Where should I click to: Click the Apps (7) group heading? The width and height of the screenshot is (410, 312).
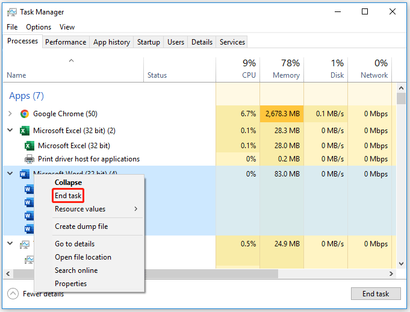pyautogui.click(x=26, y=96)
